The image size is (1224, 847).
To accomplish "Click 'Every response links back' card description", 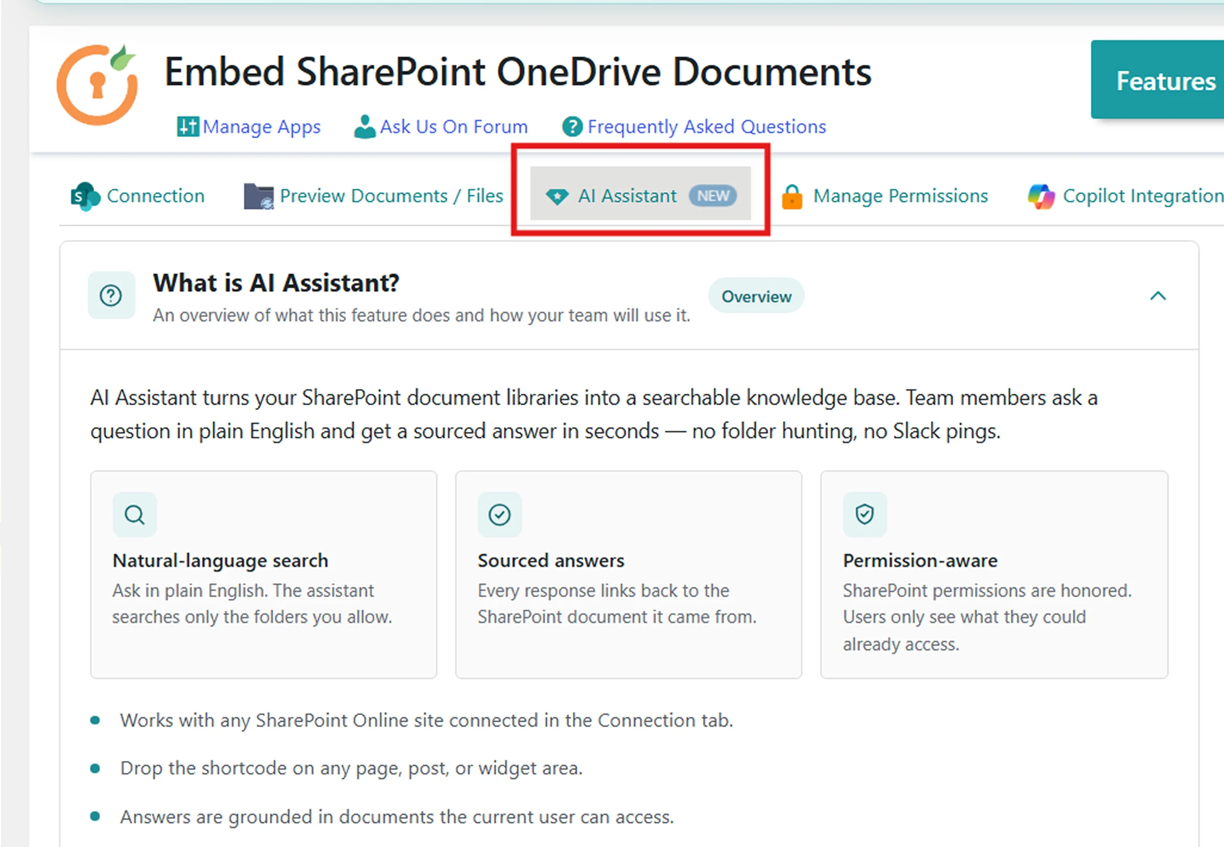I will click(x=617, y=603).
